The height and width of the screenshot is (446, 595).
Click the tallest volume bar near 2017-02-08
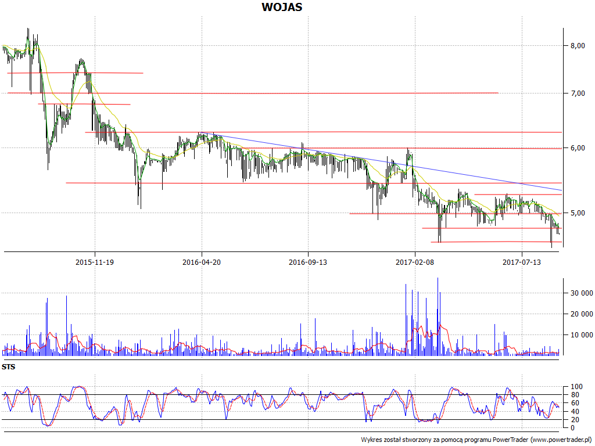(438, 316)
